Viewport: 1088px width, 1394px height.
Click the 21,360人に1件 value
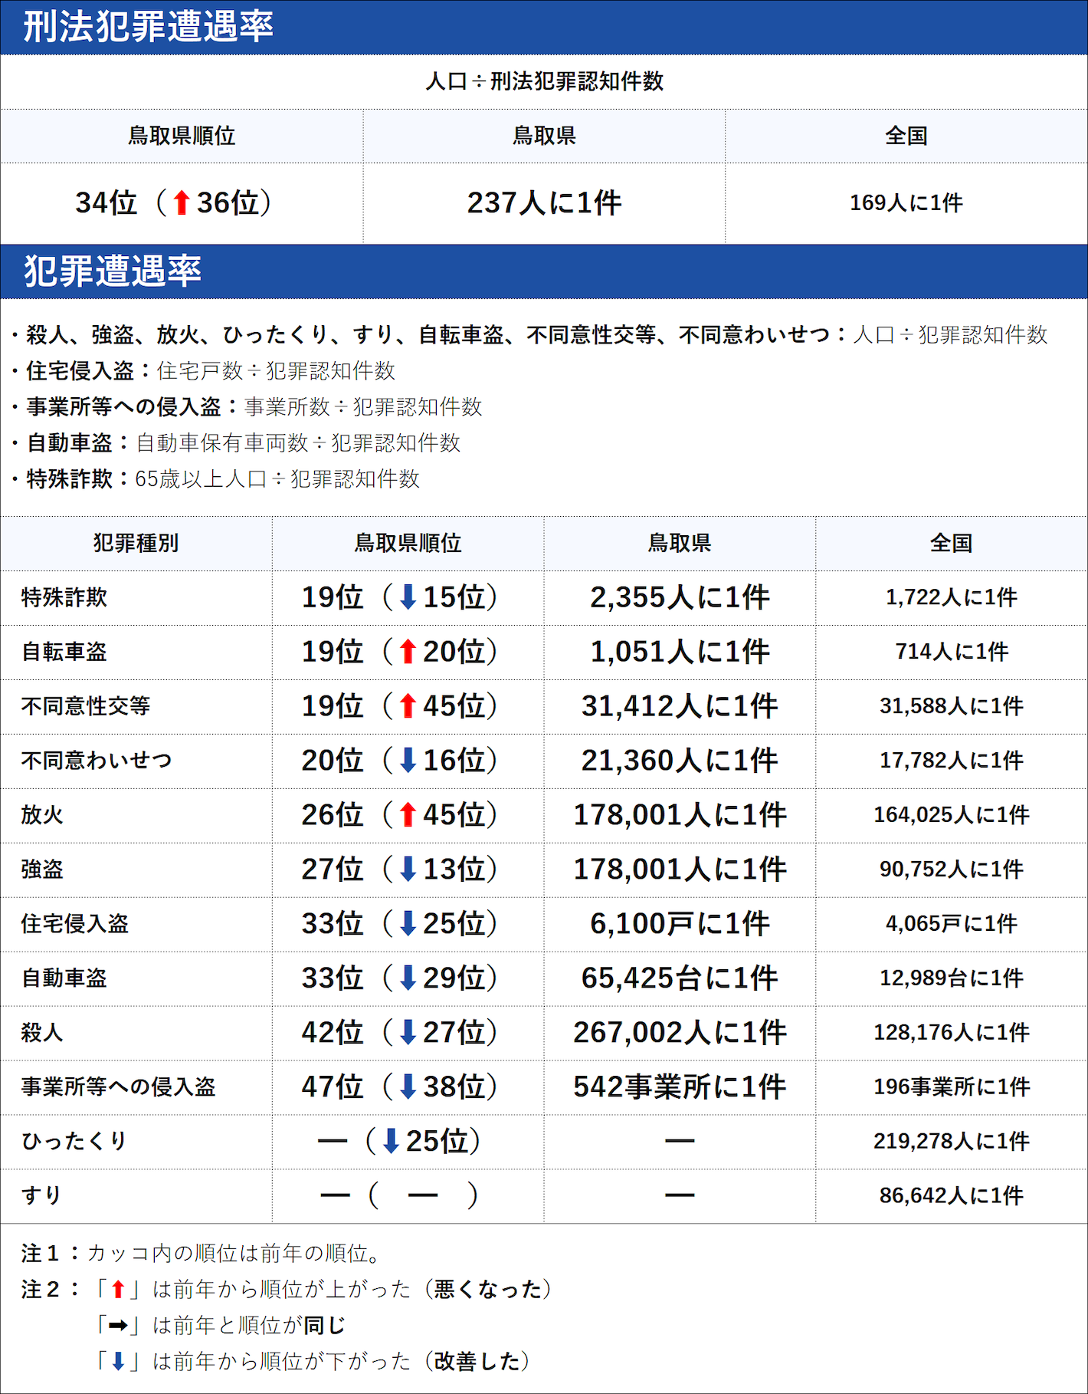(680, 761)
